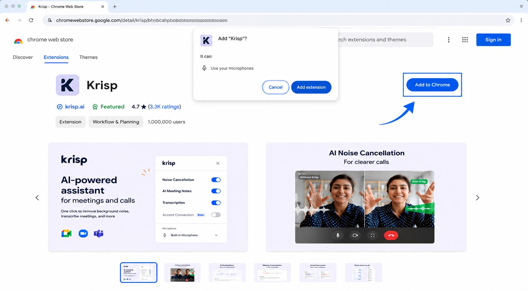Select the Meeting Transcriptions thumbnail
The image size is (528, 291).
(x=272, y=273)
